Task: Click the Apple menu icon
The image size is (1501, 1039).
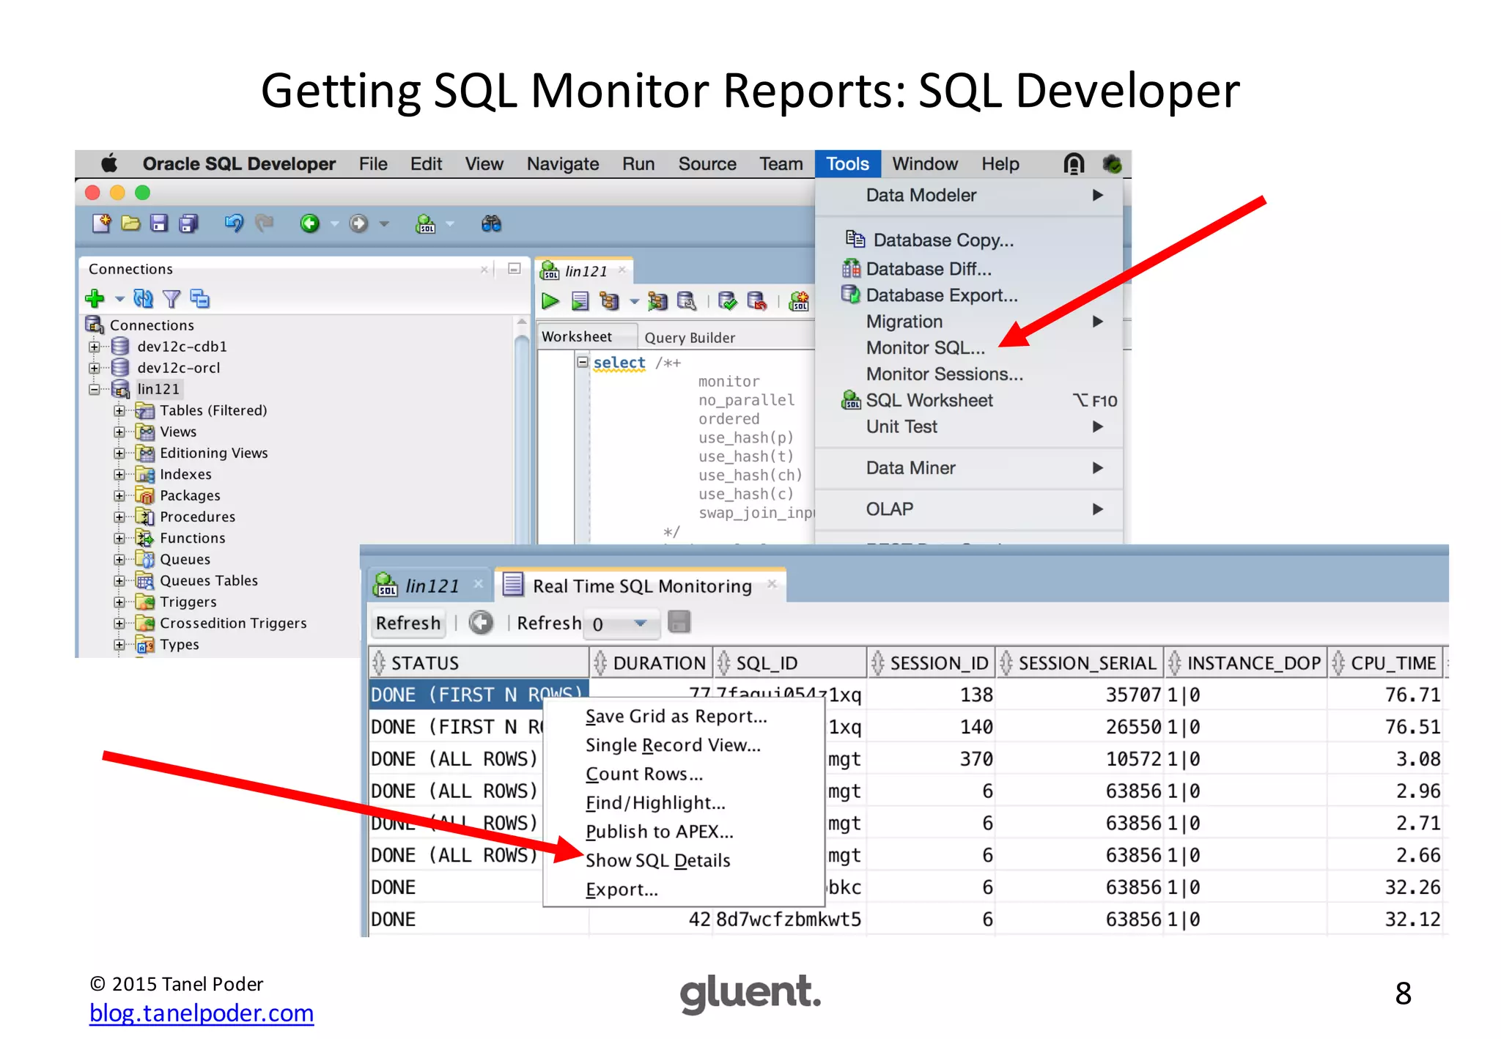Action: point(109,163)
